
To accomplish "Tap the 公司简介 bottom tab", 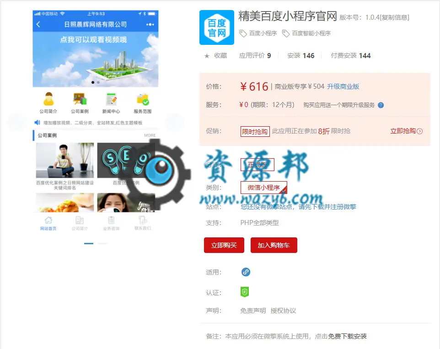I will [x=80, y=224].
